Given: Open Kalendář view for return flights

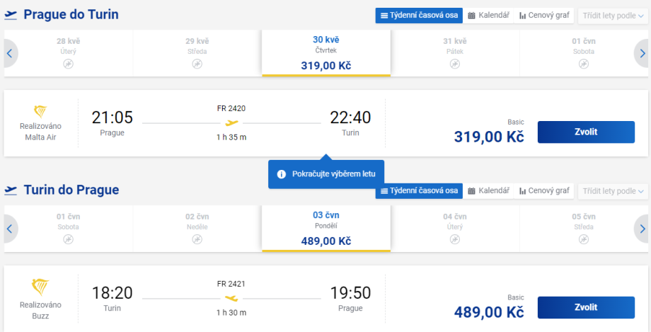Looking at the screenshot, I should click(488, 191).
